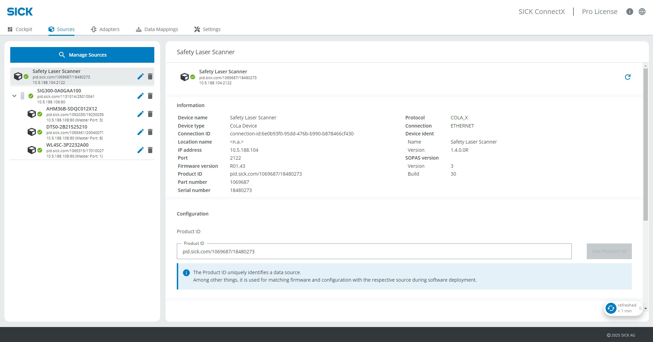Refresh the Safety Laser Scanner details
Viewport: 653px width, 342px height.
tap(627, 77)
